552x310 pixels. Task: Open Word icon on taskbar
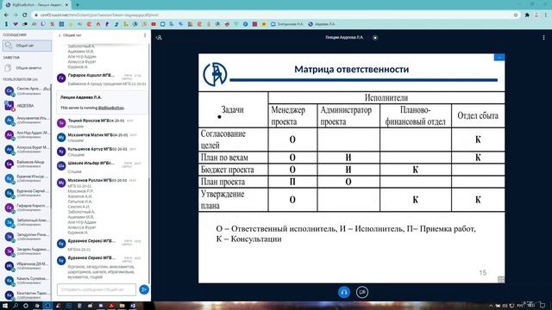(133, 306)
